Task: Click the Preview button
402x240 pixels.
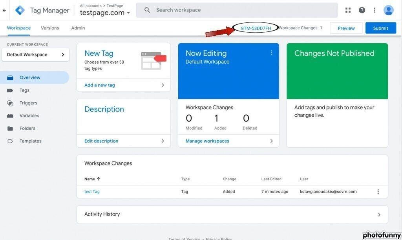Action: pos(346,28)
